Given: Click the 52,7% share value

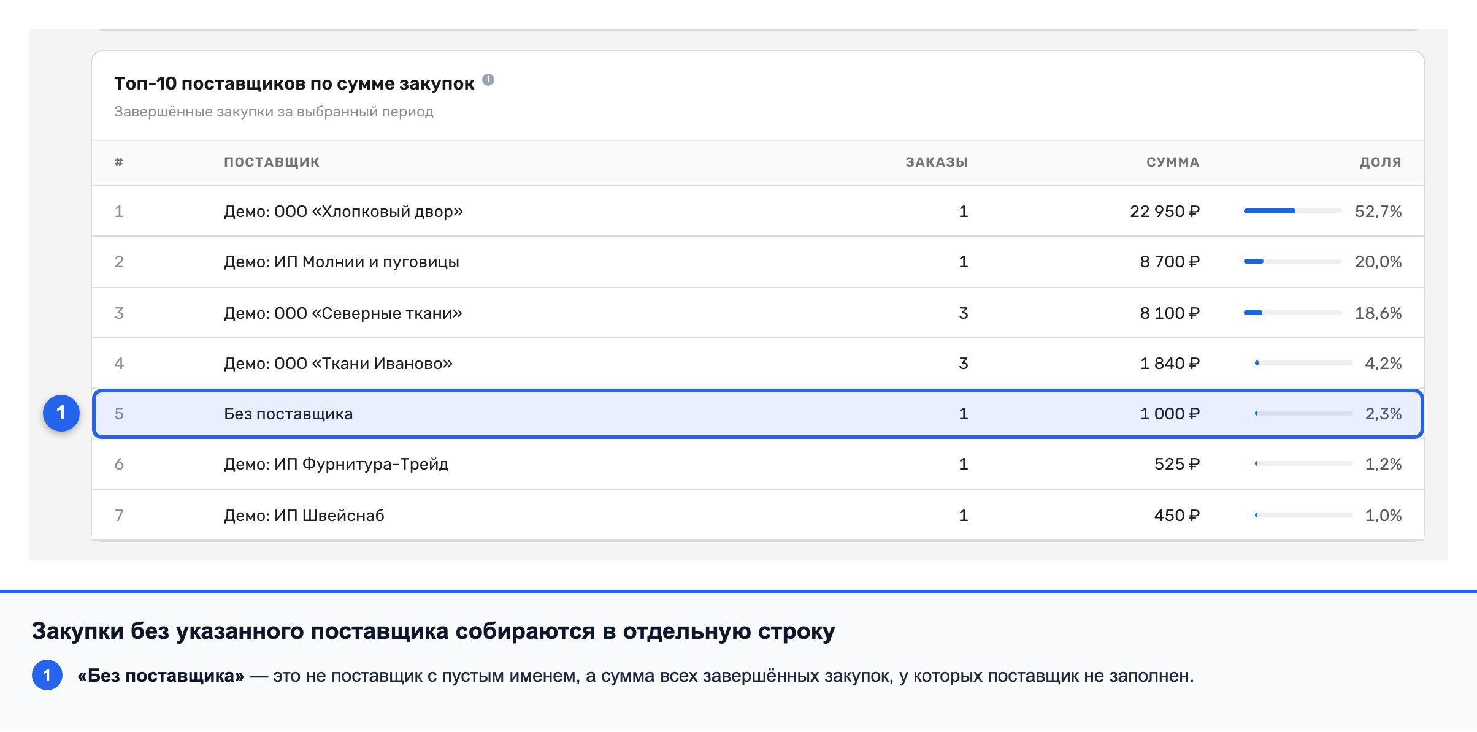Looking at the screenshot, I should [x=1378, y=212].
